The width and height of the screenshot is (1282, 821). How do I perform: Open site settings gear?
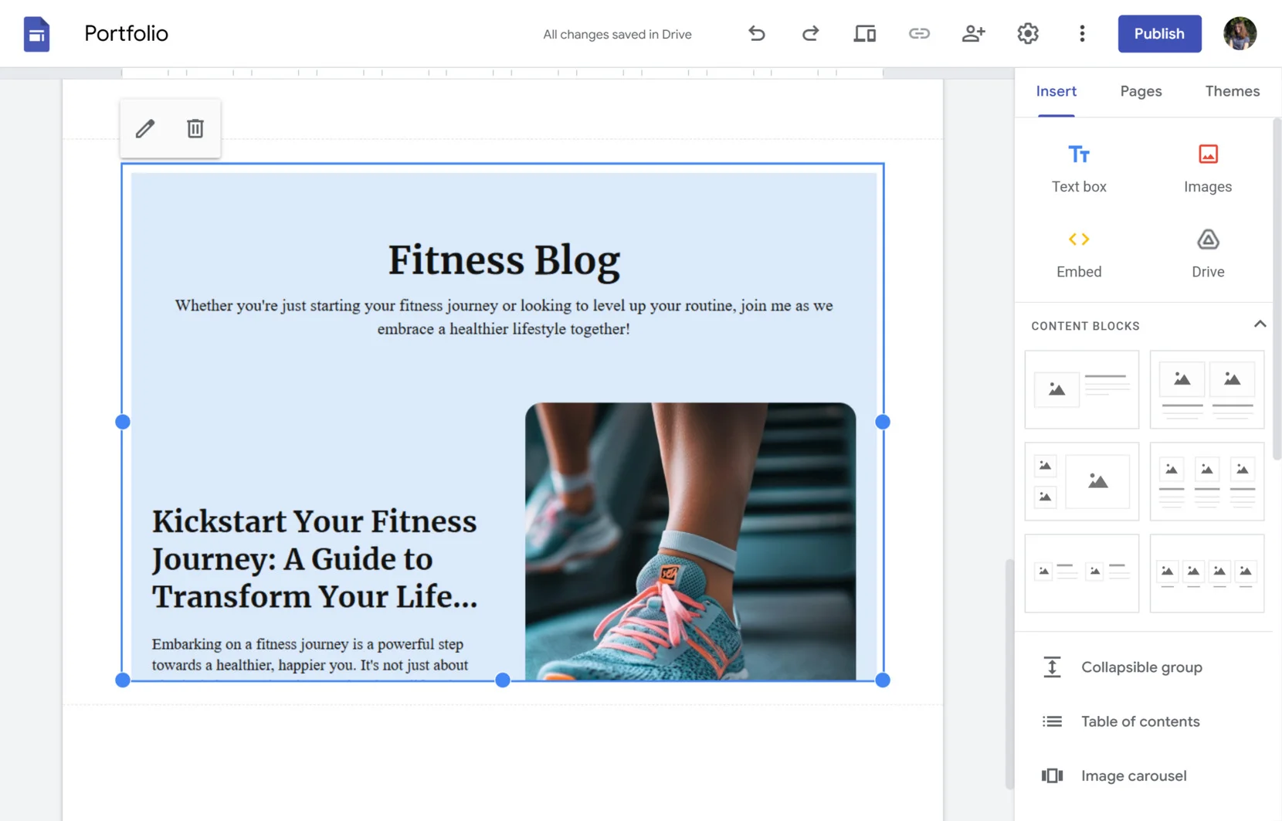1027,33
